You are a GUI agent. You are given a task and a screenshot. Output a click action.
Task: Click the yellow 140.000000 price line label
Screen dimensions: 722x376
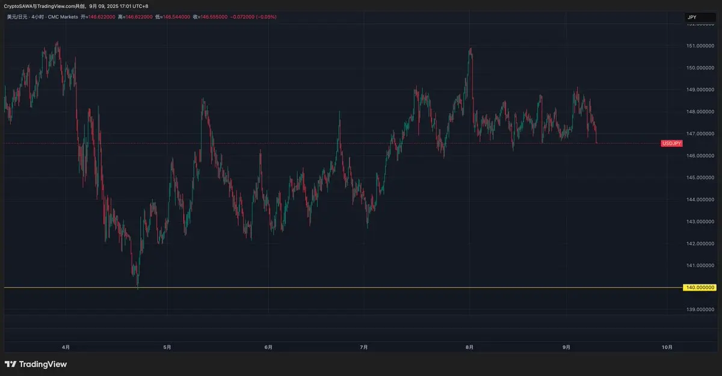pyautogui.click(x=700, y=288)
